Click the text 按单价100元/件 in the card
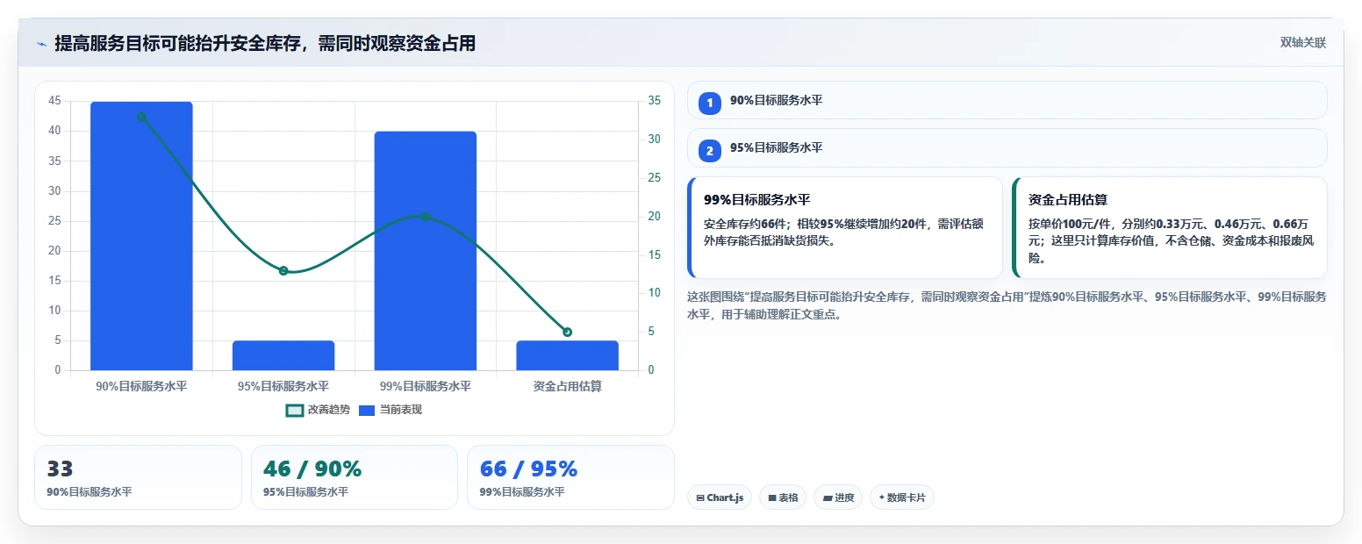Screen dimensions: 1362x544 [1069, 224]
